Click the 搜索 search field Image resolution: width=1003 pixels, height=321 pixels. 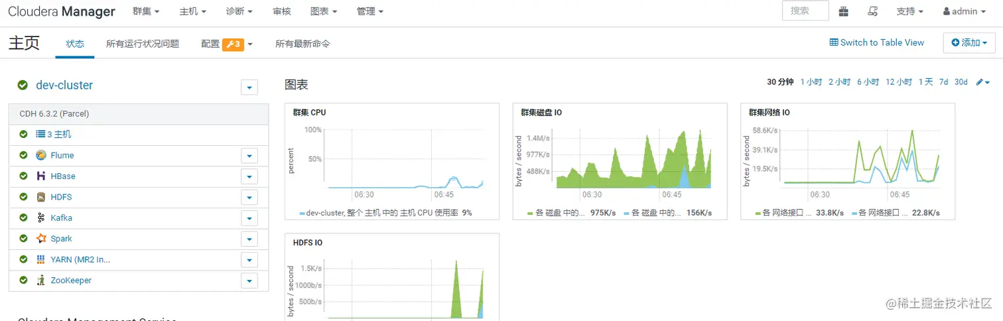(x=805, y=11)
